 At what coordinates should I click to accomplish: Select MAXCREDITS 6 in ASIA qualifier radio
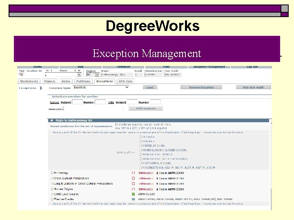(x=140, y=167)
